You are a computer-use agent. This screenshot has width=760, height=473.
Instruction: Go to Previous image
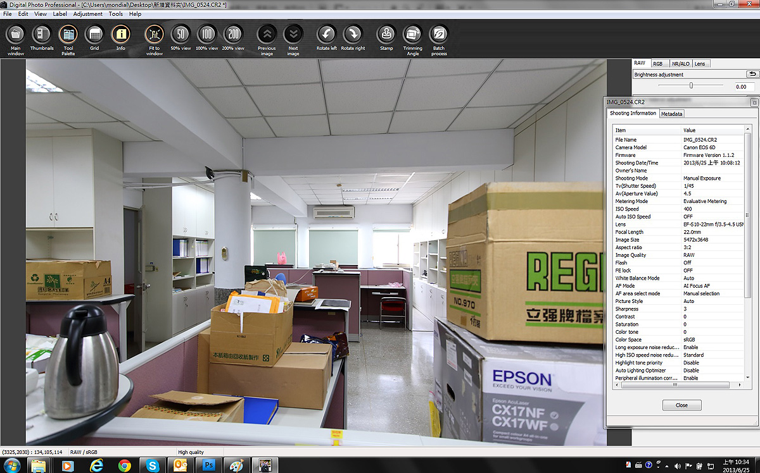click(x=267, y=39)
